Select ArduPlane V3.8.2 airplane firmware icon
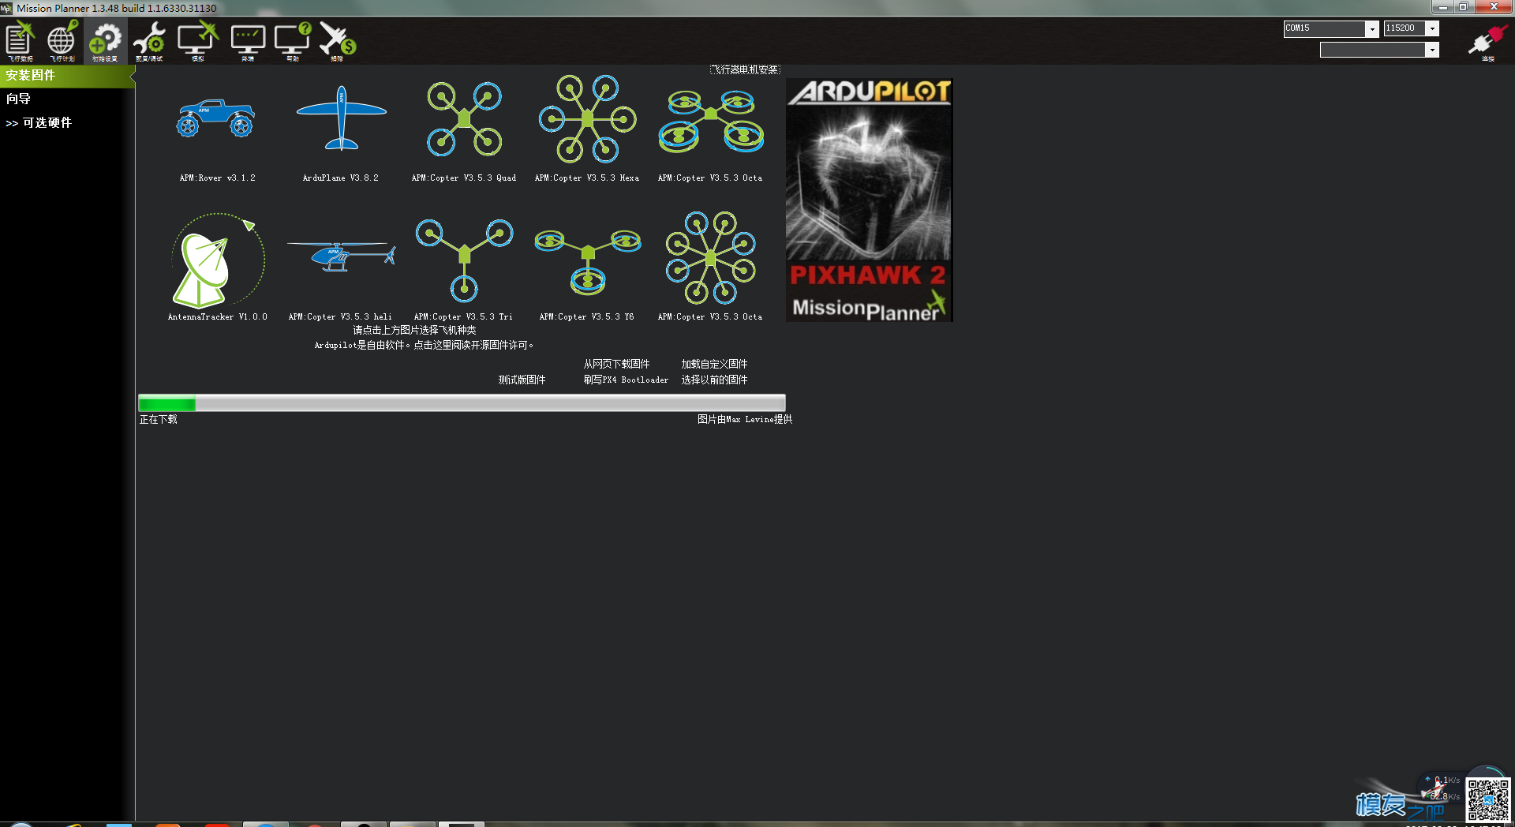This screenshot has height=827, width=1515. (x=341, y=118)
